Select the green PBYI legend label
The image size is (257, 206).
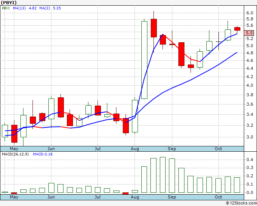(6, 8)
